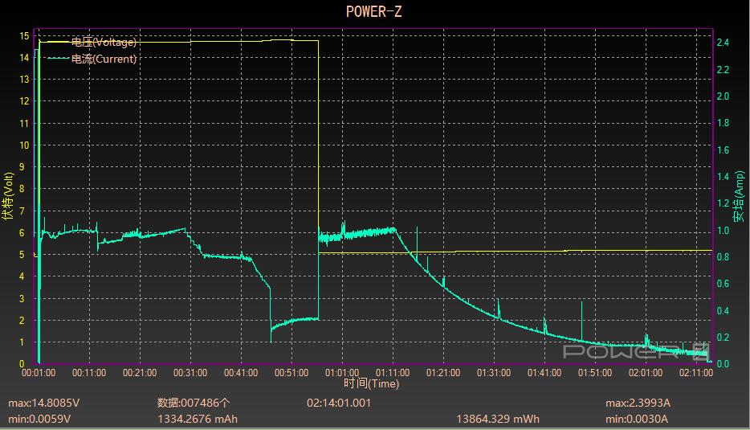750x430 pixels.
Task: Click the 01:01:00 time tick label
Action: pos(342,373)
